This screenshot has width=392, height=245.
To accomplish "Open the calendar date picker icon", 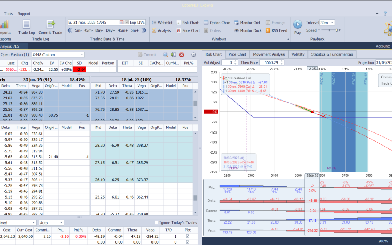I will (122, 22).
